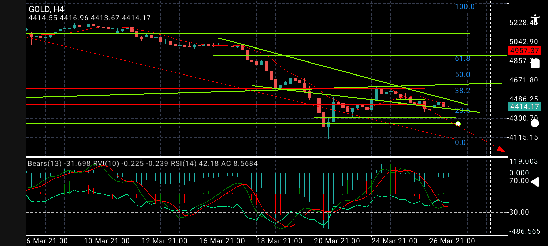
Task: Tap the RSI(14) 42.18 indicator label
Action: (x=195, y=164)
